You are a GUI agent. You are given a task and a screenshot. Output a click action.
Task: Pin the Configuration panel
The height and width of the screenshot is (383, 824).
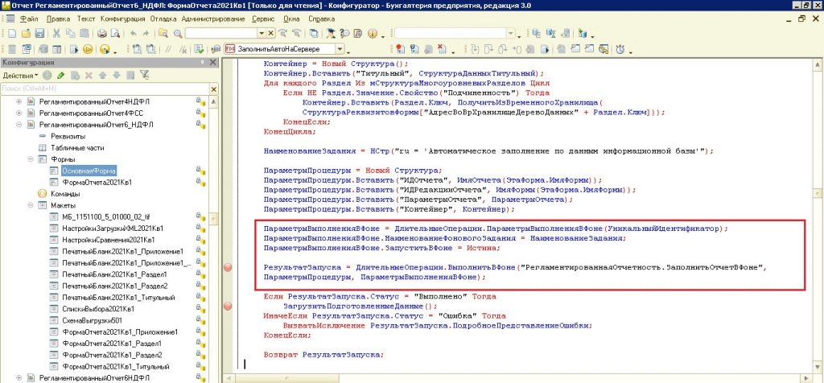coord(200,62)
